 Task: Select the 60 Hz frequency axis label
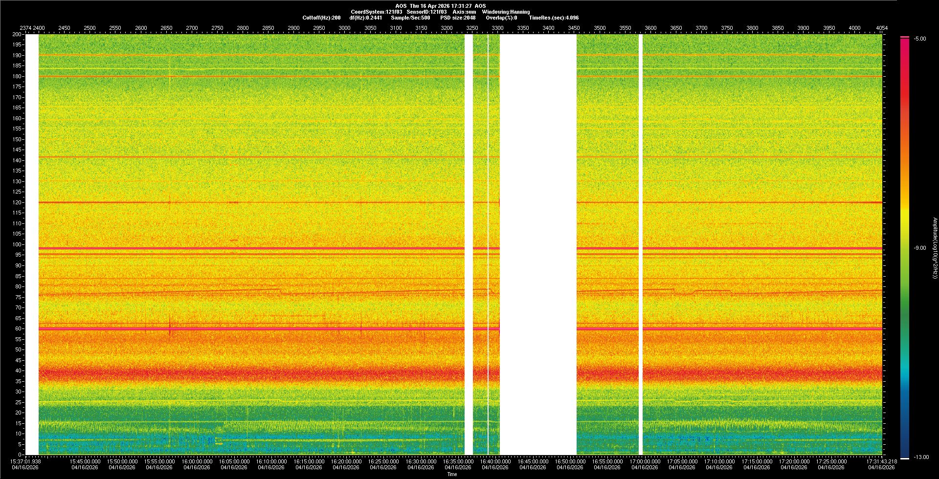click(18, 329)
